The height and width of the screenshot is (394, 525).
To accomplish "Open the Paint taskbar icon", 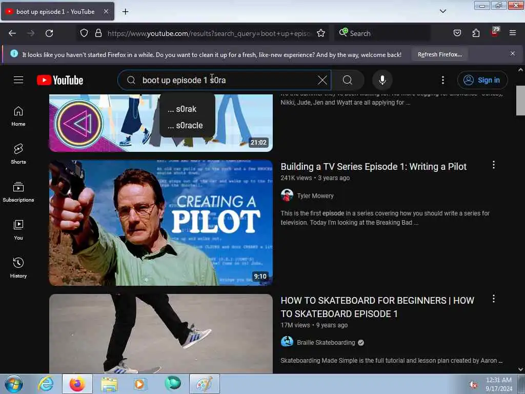I will click(x=205, y=384).
